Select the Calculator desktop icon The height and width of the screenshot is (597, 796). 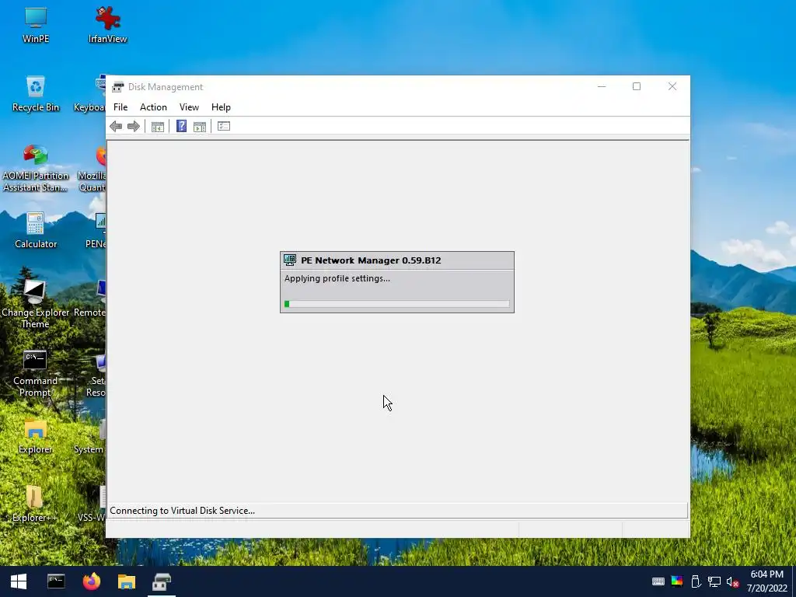36,230
